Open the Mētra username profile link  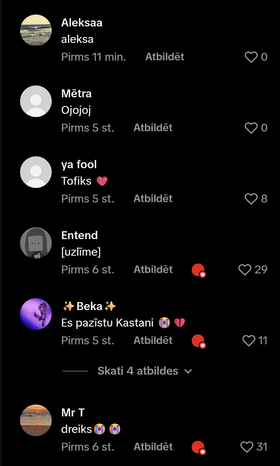click(x=77, y=94)
